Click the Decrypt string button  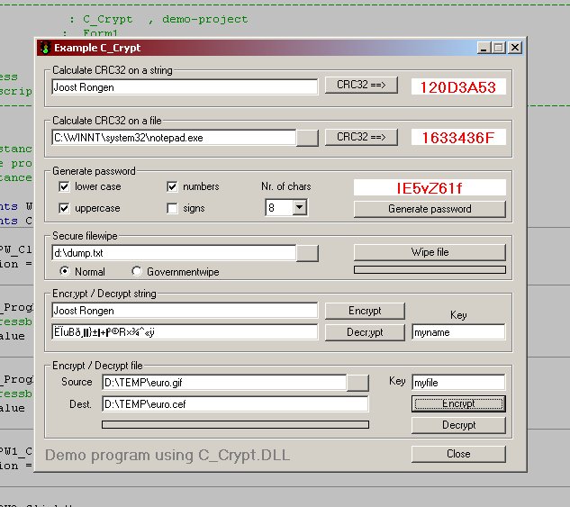click(x=364, y=332)
